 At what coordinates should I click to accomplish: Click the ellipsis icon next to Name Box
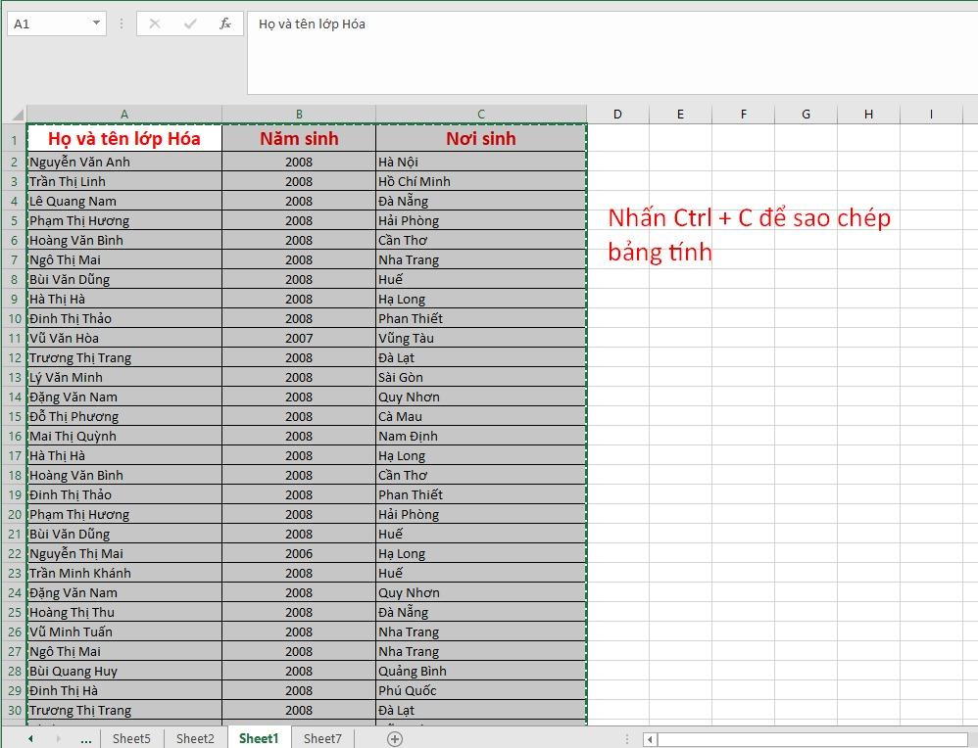tap(121, 23)
